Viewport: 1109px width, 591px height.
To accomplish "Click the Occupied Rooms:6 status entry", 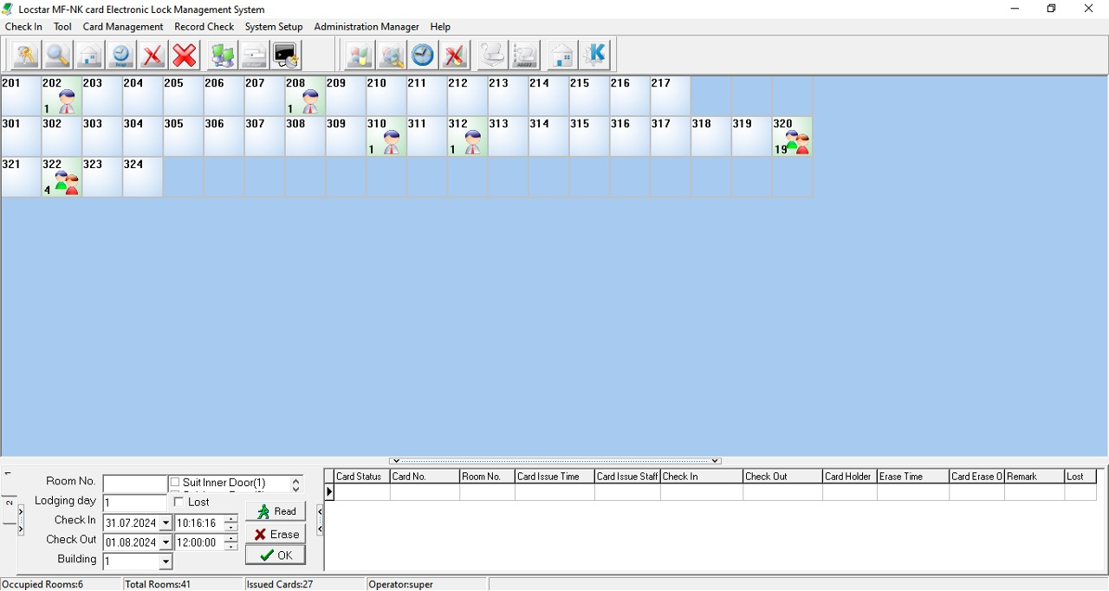I will [x=61, y=584].
